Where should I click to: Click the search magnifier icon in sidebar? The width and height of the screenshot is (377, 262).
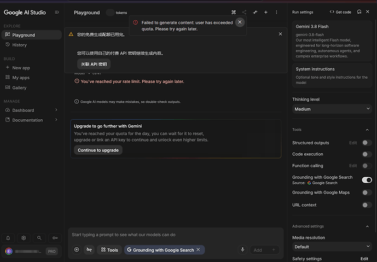coord(39,238)
